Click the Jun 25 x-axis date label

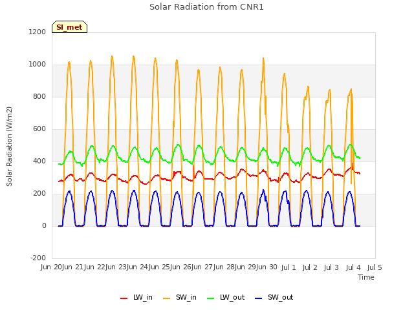coord(159,267)
